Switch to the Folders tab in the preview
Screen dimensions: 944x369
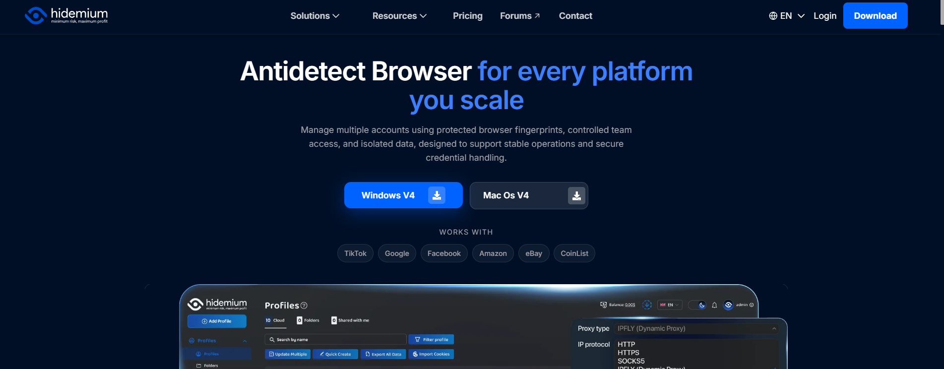tap(308, 320)
